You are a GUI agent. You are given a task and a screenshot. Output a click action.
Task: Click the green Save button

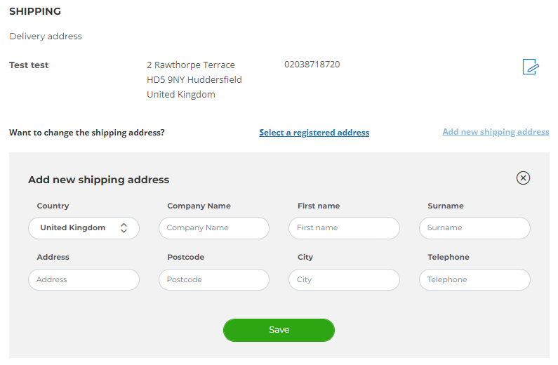point(279,330)
